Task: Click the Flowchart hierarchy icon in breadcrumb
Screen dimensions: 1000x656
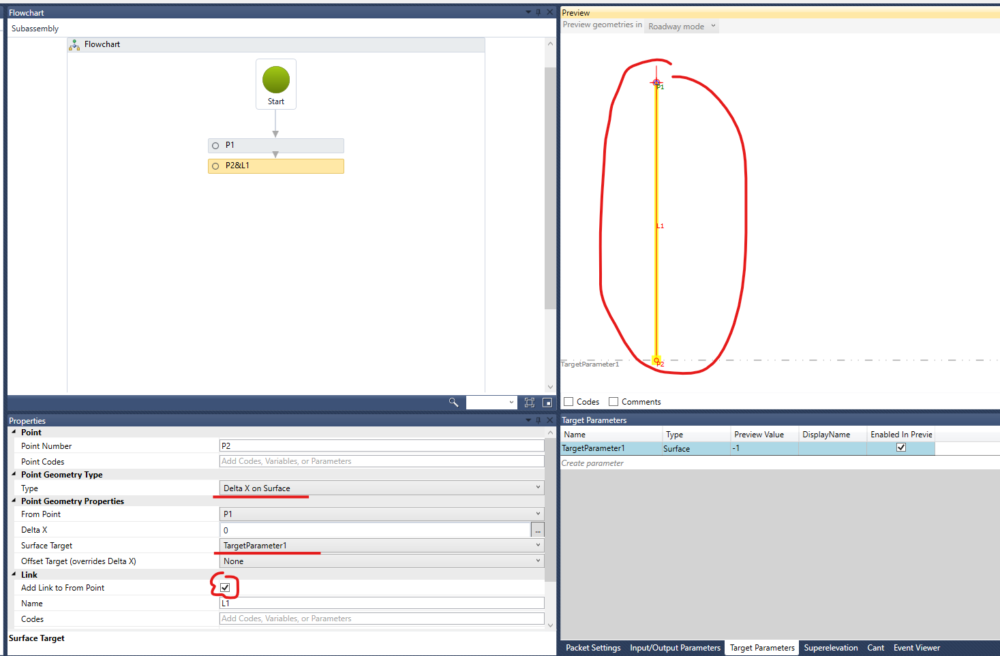Action: [74, 45]
